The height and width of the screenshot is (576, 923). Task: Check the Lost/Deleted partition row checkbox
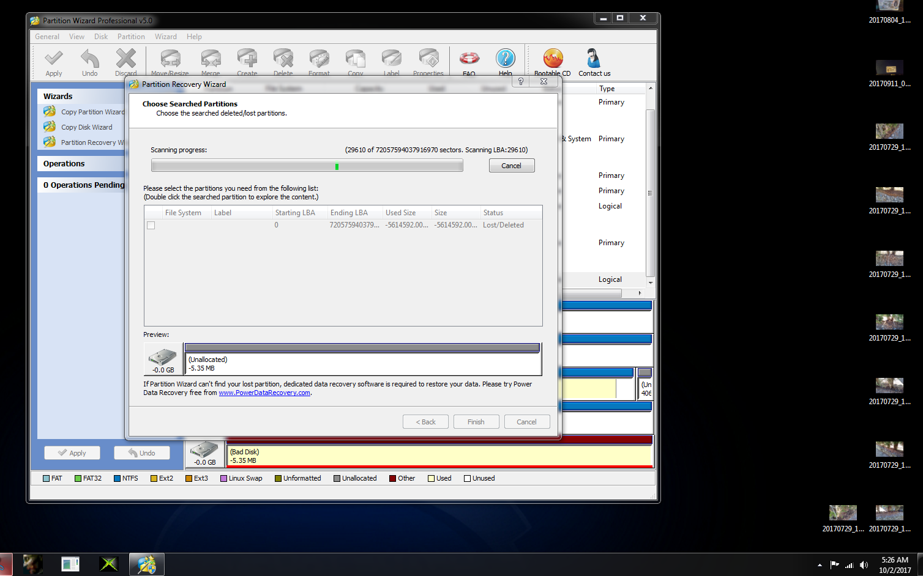[151, 225]
